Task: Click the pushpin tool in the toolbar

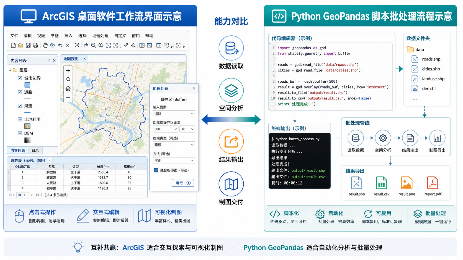Action: click(x=126, y=45)
